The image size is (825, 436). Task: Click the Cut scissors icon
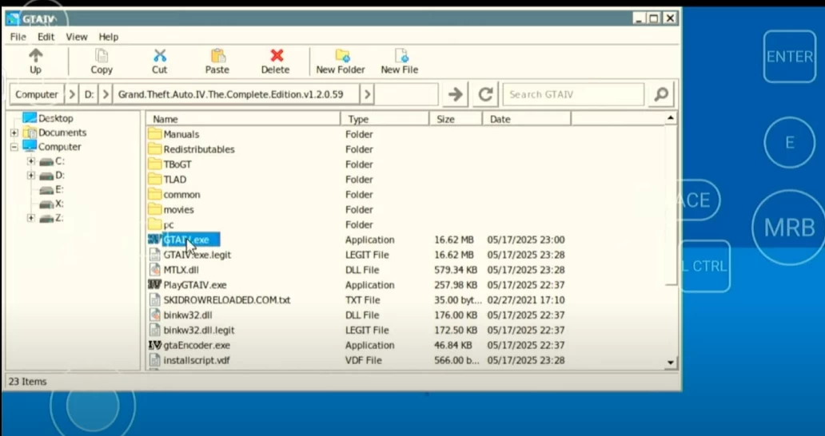160,55
